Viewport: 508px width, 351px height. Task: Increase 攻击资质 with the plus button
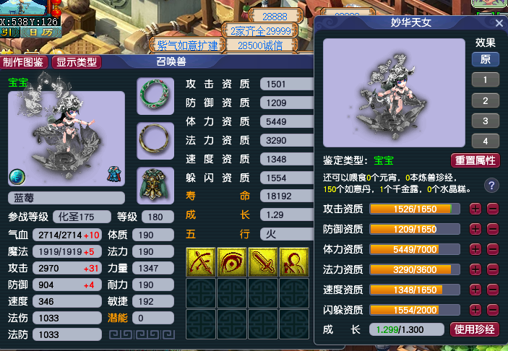pos(475,209)
